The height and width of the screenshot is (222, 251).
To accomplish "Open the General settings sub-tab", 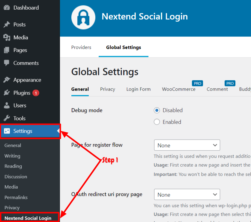I will [80, 89].
